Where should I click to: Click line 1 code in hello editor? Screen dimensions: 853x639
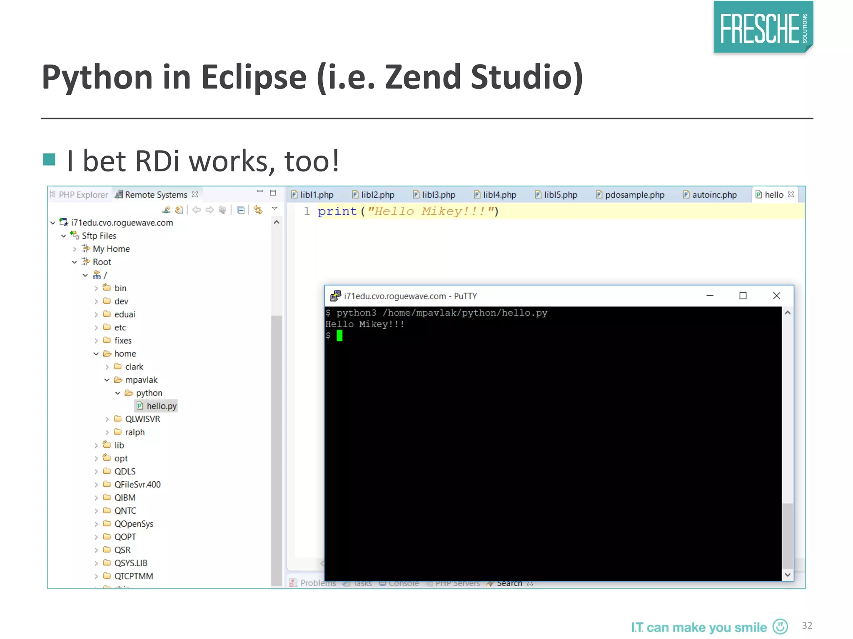point(408,211)
